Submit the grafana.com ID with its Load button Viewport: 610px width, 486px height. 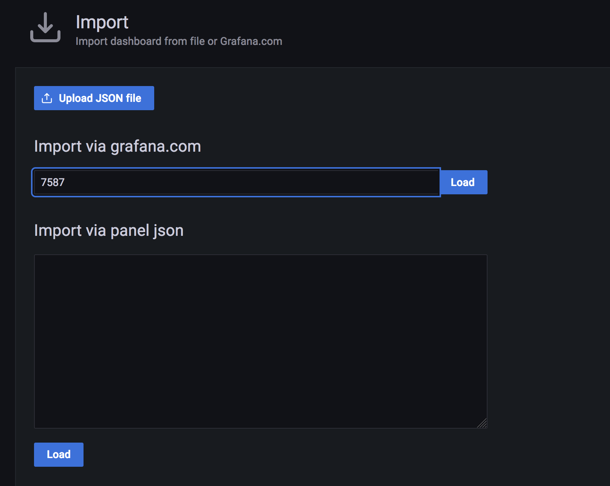click(463, 182)
